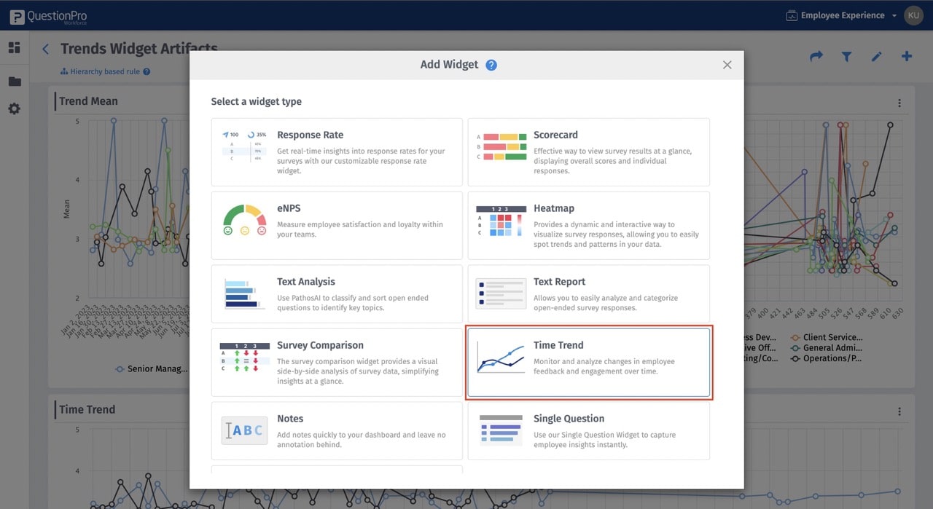The height and width of the screenshot is (509, 933).
Task: Click the Select a widget type label
Action: coord(256,102)
